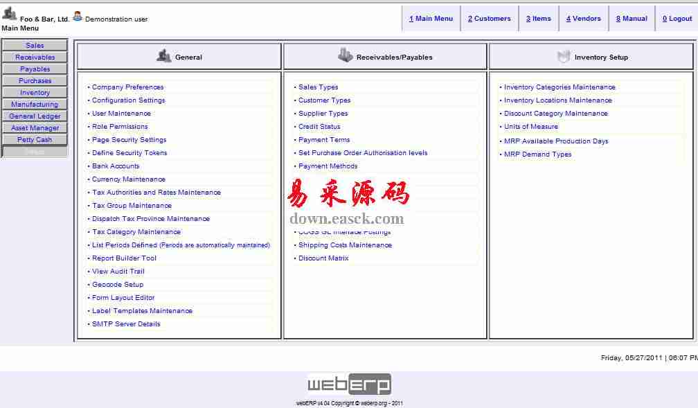Open the Company Preferences link
The height and width of the screenshot is (408, 698).
(x=127, y=87)
